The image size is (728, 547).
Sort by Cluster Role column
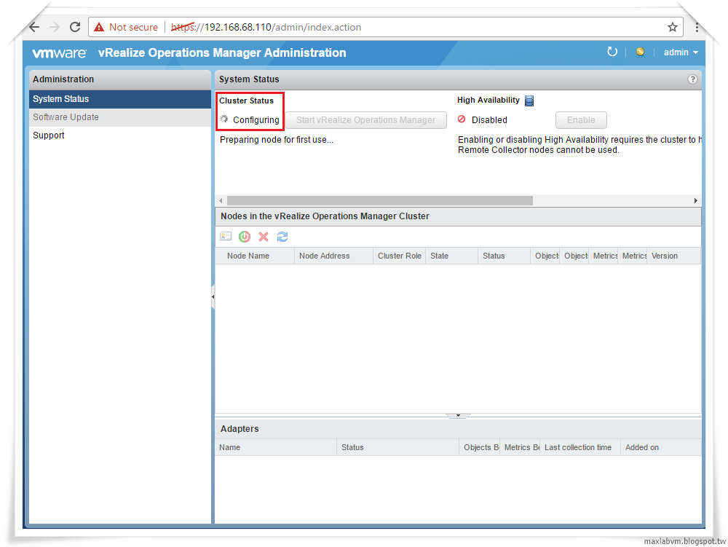click(399, 256)
